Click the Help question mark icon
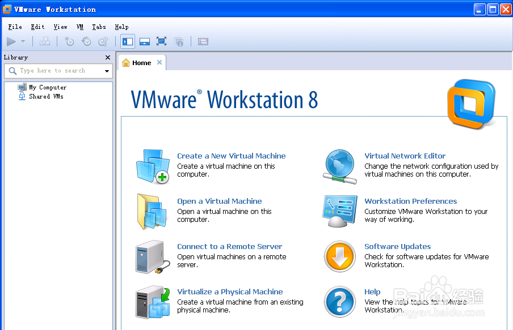This screenshot has width=513, height=330. click(x=339, y=302)
